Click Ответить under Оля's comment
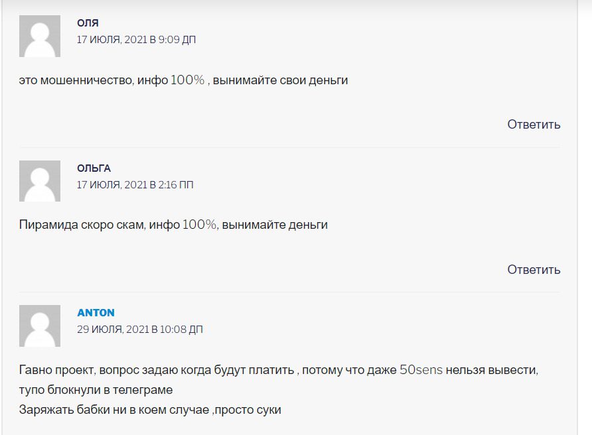This screenshot has width=592, height=435. tap(534, 124)
